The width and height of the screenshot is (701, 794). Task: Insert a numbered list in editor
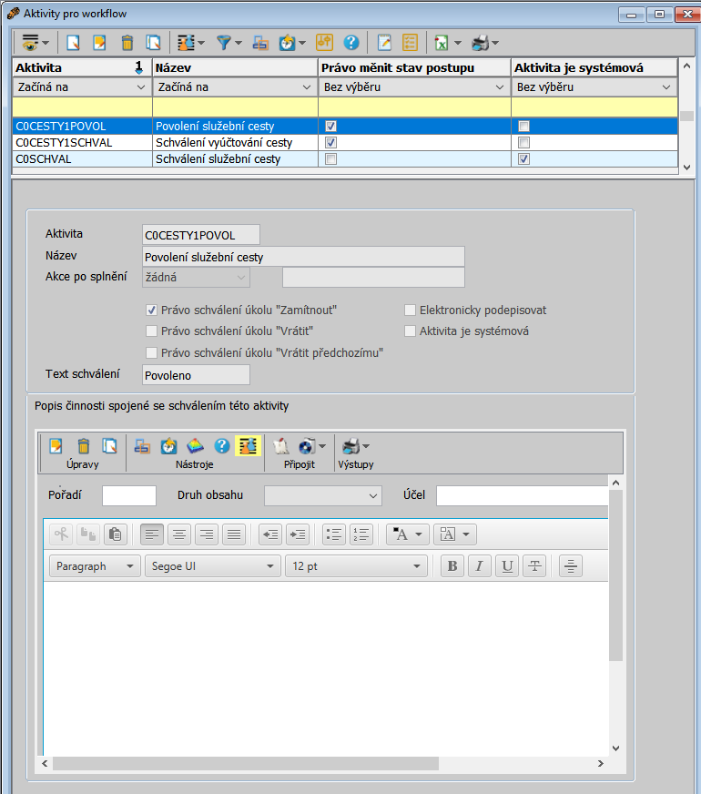click(x=361, y=534)
